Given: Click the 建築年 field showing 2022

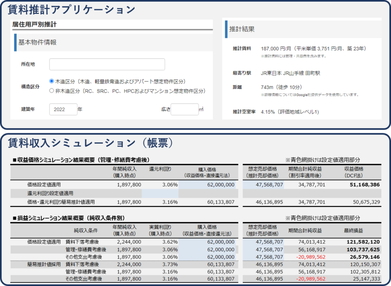Looking at the screenshot, I should [63, 109].
